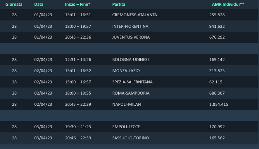Select the CREMONESE-ATALANTA match row
259x149 pixels.
coord(129,15)
